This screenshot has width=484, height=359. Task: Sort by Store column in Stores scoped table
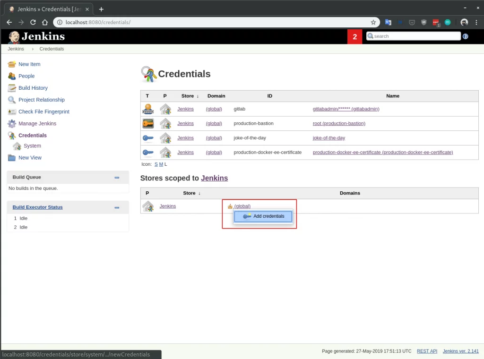click(x=192, y=193)
